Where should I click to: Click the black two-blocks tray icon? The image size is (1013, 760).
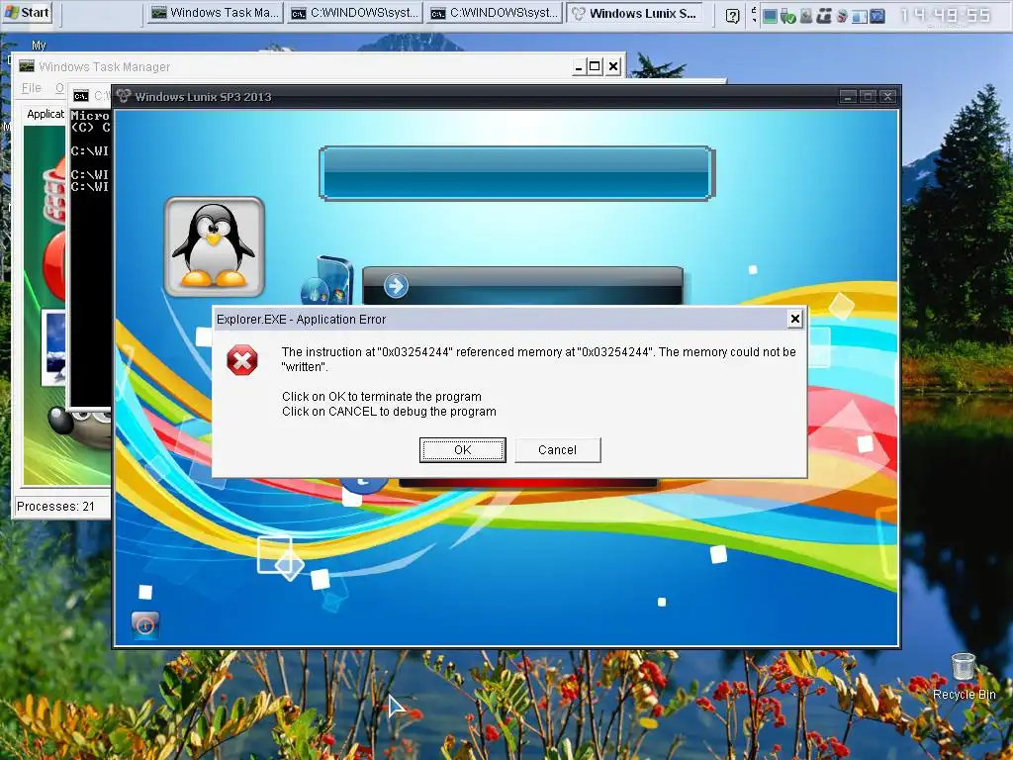824,16
